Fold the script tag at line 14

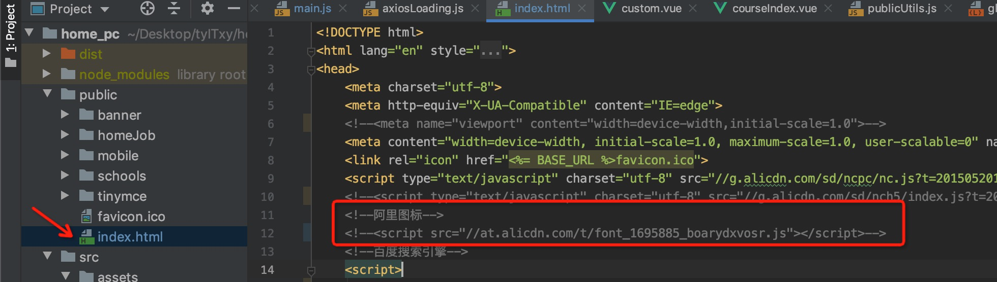(311, 270)
